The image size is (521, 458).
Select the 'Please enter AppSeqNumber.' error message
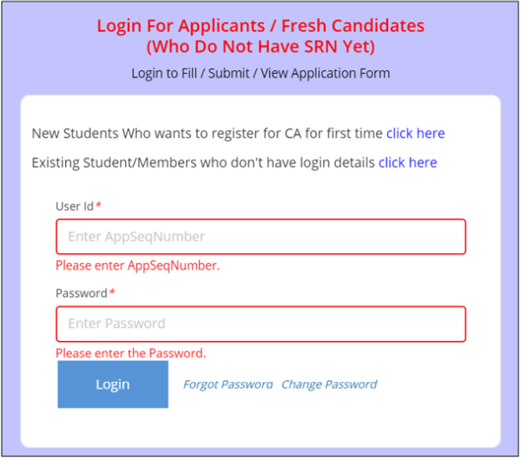click(137, 265)
